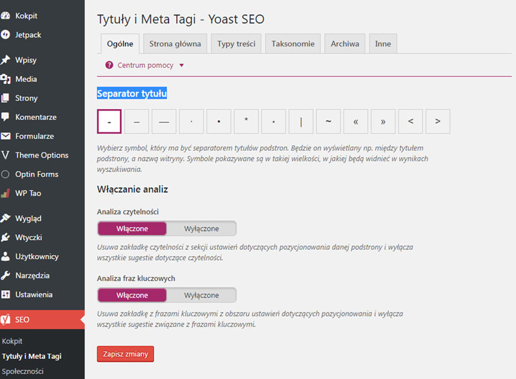Image resolution: width=516 pixels, height=379 pixels.
Task: Open the SEO menu item
Action: point(42,320)
